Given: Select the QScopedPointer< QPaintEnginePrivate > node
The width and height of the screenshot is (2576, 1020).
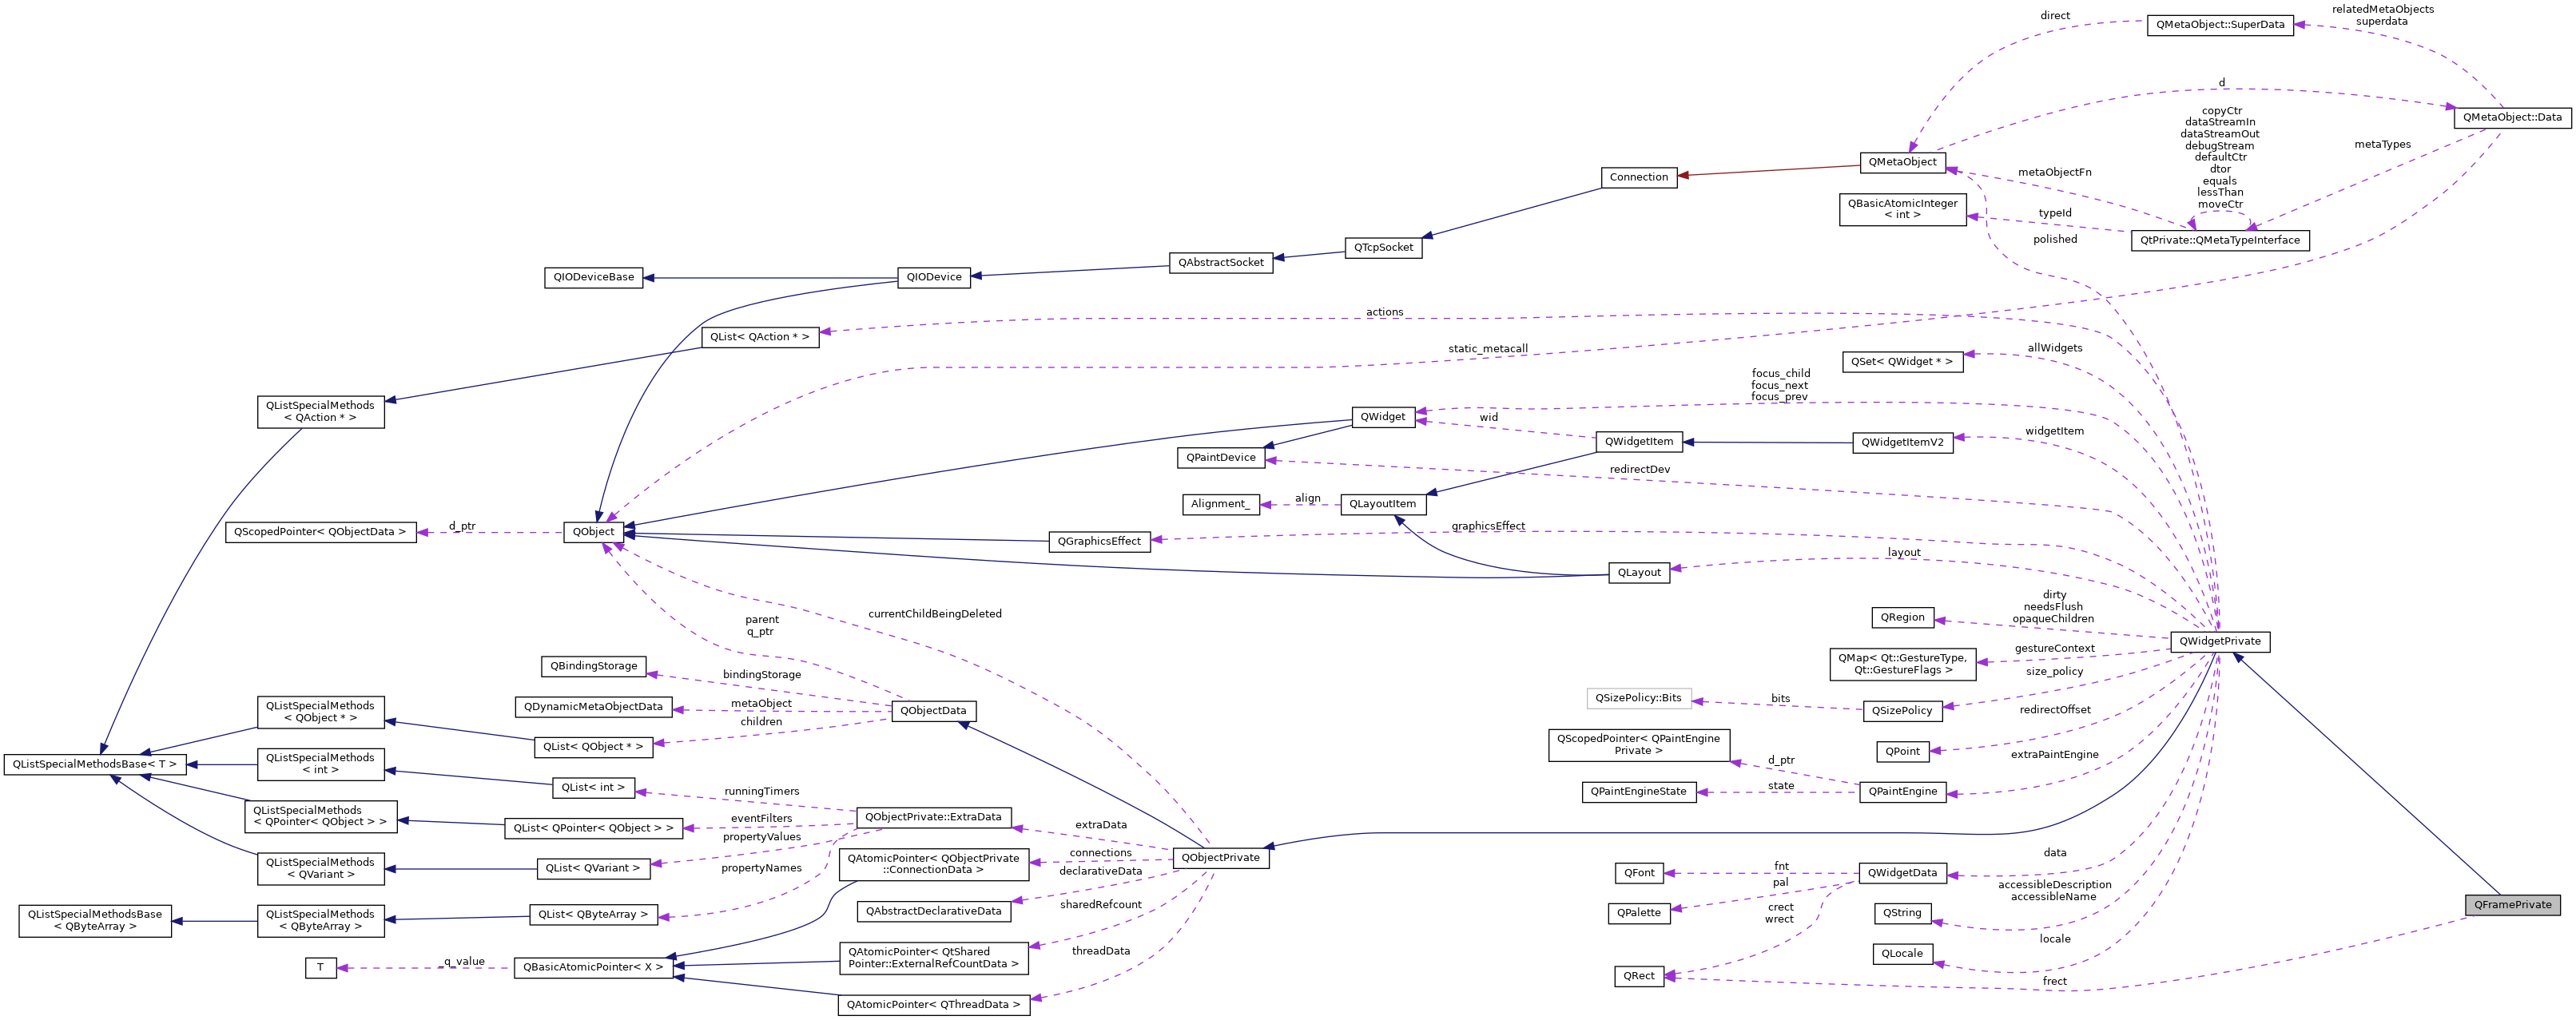Looking at the screenshot, I should [1638, 745].
